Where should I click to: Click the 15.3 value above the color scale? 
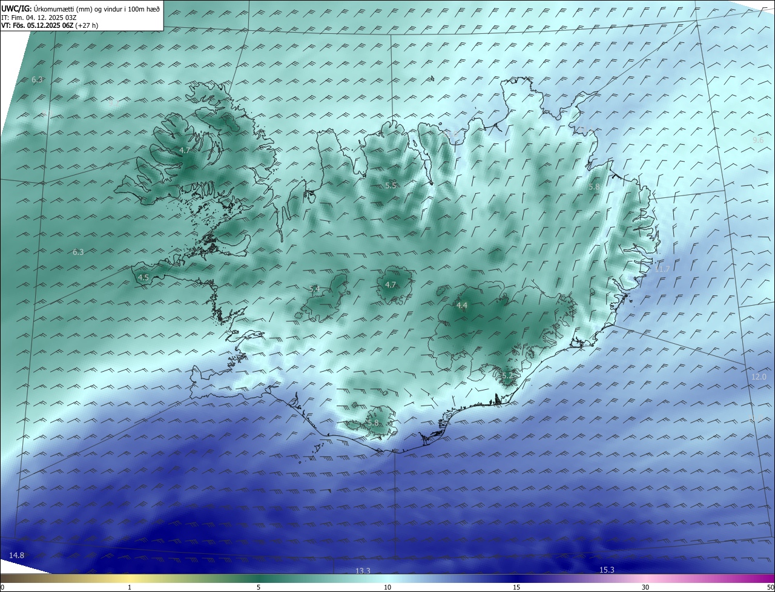(607, 570)
